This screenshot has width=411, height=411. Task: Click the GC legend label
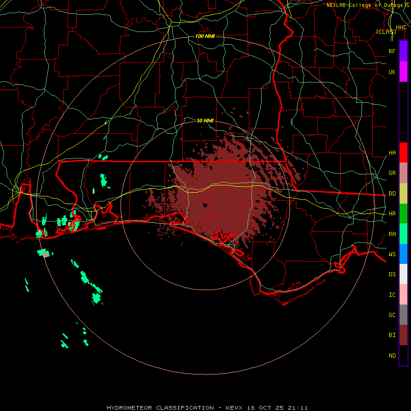pos(392,315)
